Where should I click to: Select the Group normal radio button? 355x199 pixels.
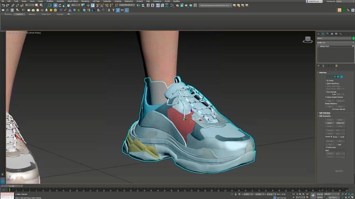332,137
